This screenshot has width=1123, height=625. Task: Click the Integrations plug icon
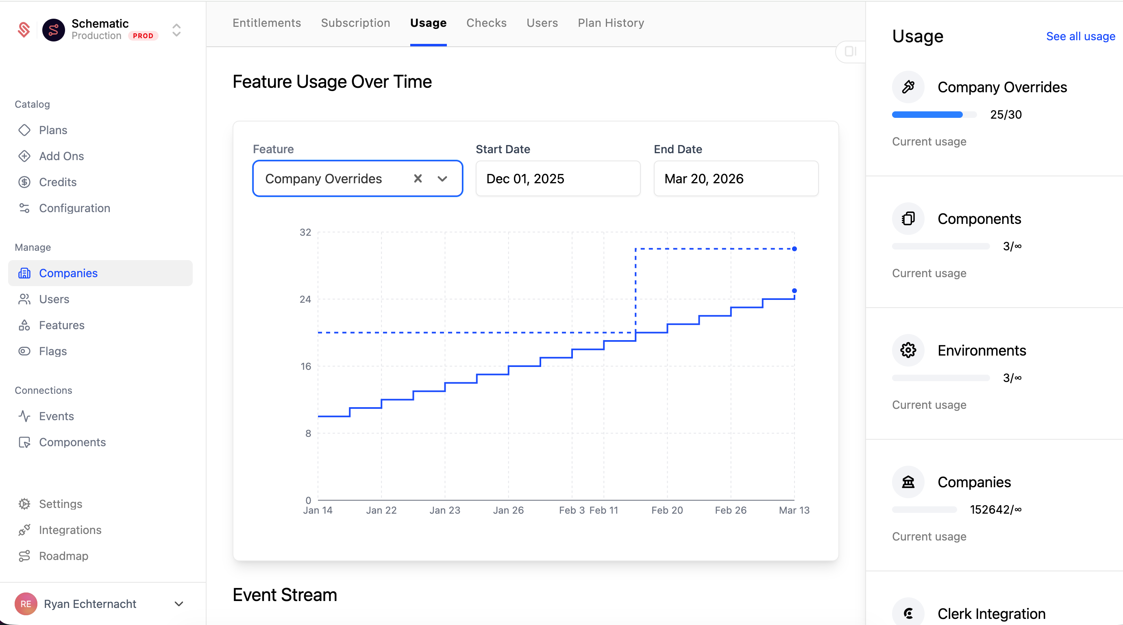tap(24, 530)
